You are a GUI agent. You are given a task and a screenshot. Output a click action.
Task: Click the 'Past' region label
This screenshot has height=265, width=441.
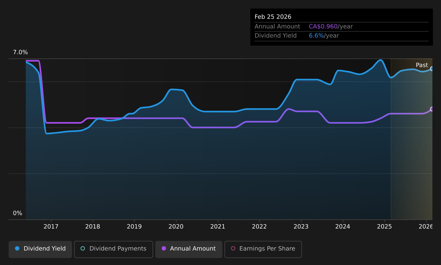[x=422, y=65]
